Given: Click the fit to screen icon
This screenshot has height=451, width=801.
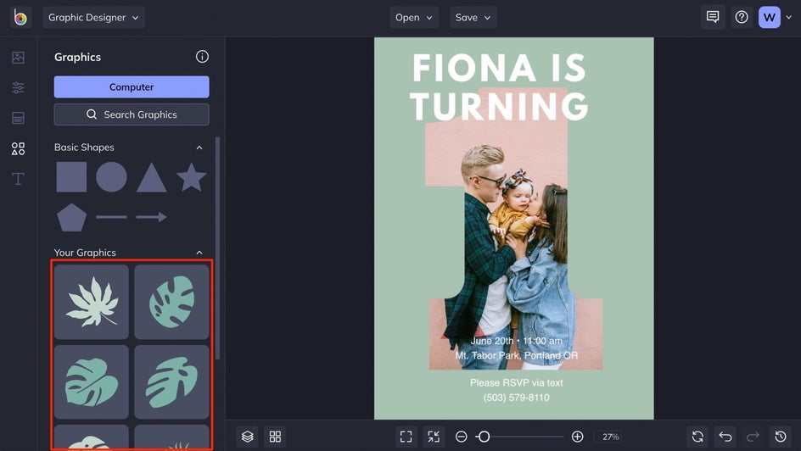Looking at the screenshot, I should pos(406,437).
